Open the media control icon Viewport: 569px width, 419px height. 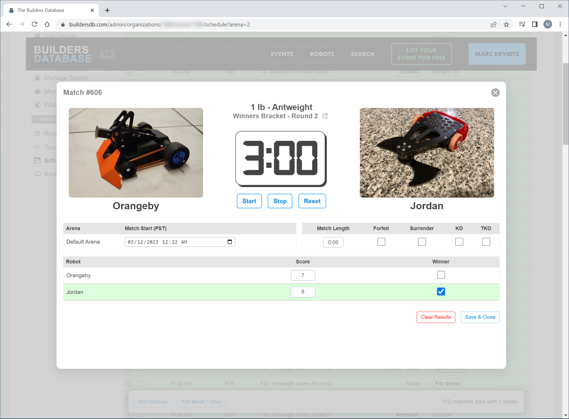click(522, 24)
